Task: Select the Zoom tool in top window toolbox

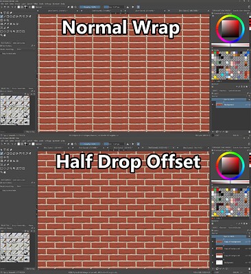Action: click(1, 36)
